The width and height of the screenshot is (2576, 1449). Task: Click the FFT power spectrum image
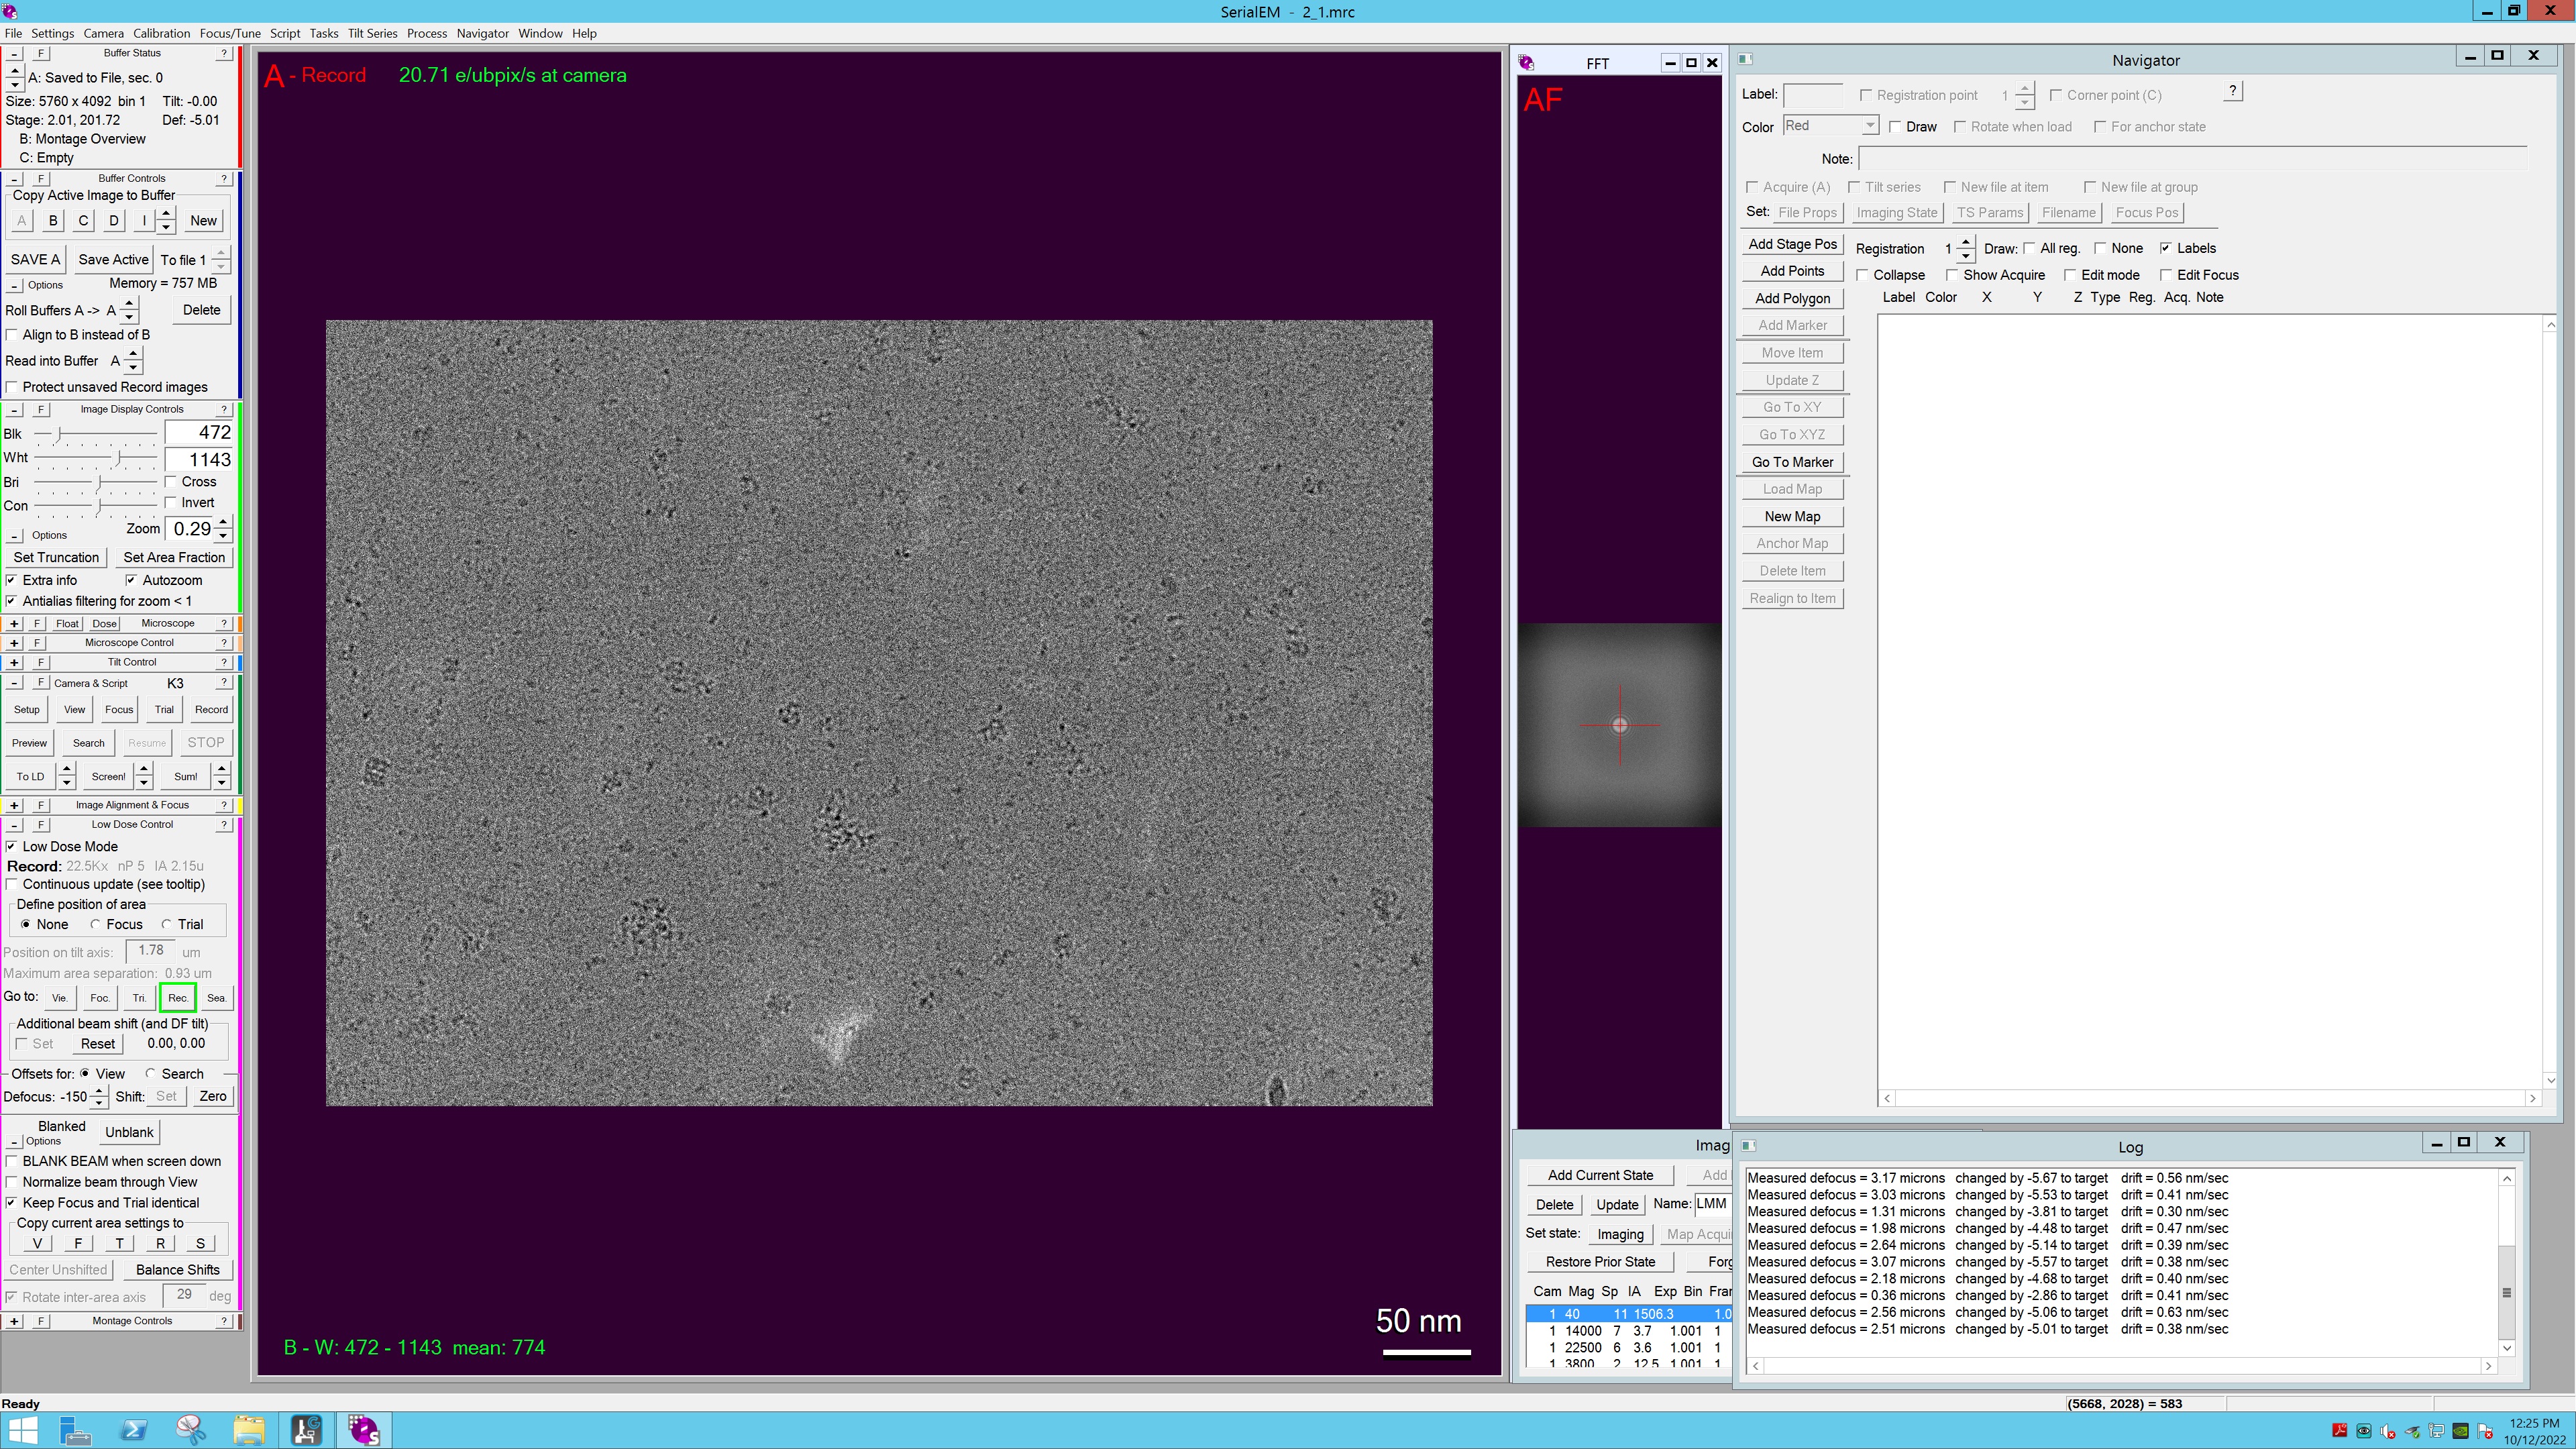(1620, 725)
